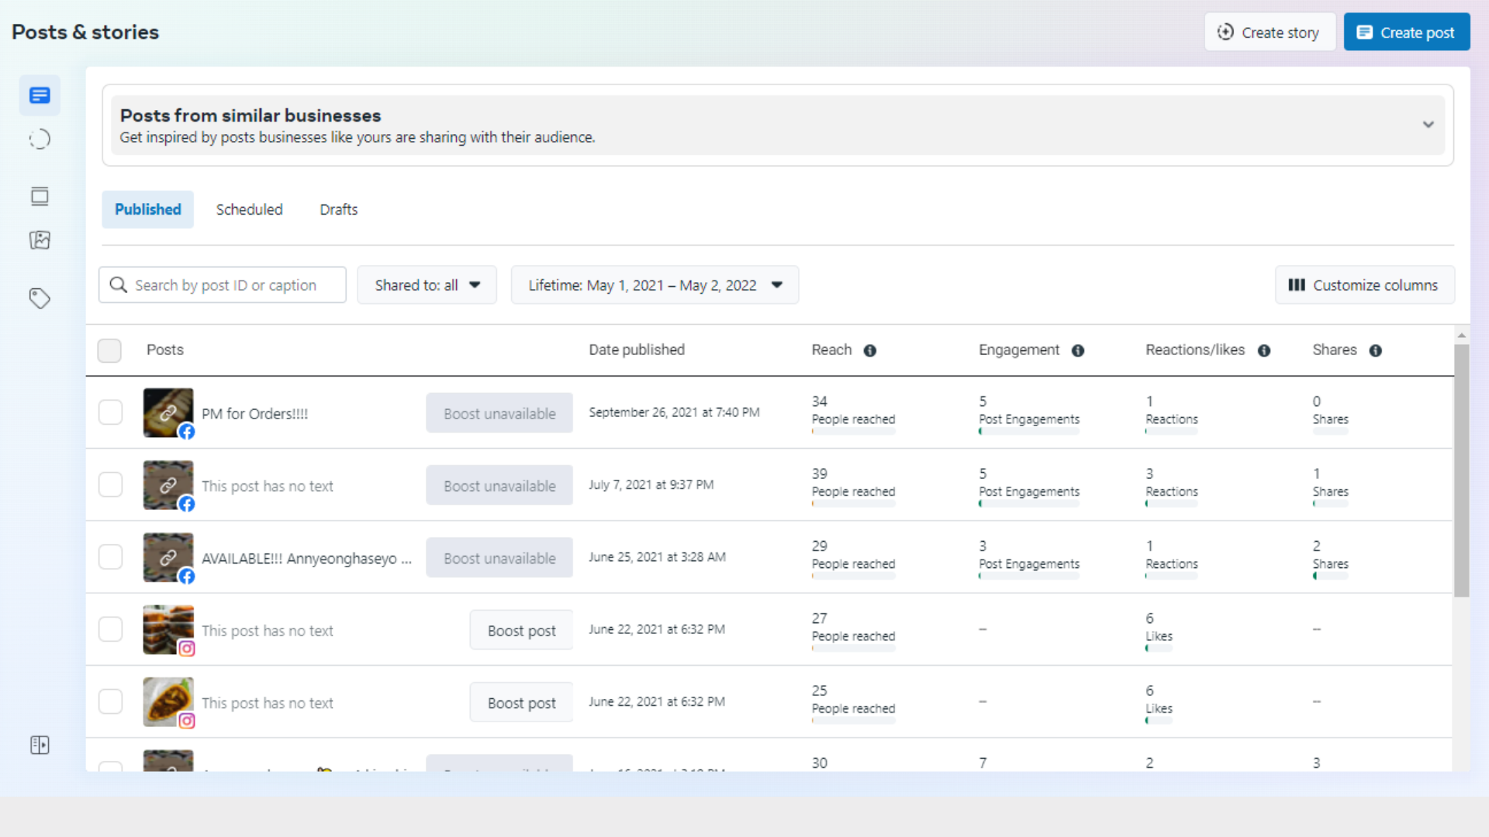Open the tag icon in left sidebar
Viewport: 1489px width, 837px height.
pyautogui.click(x=40, y=298)
